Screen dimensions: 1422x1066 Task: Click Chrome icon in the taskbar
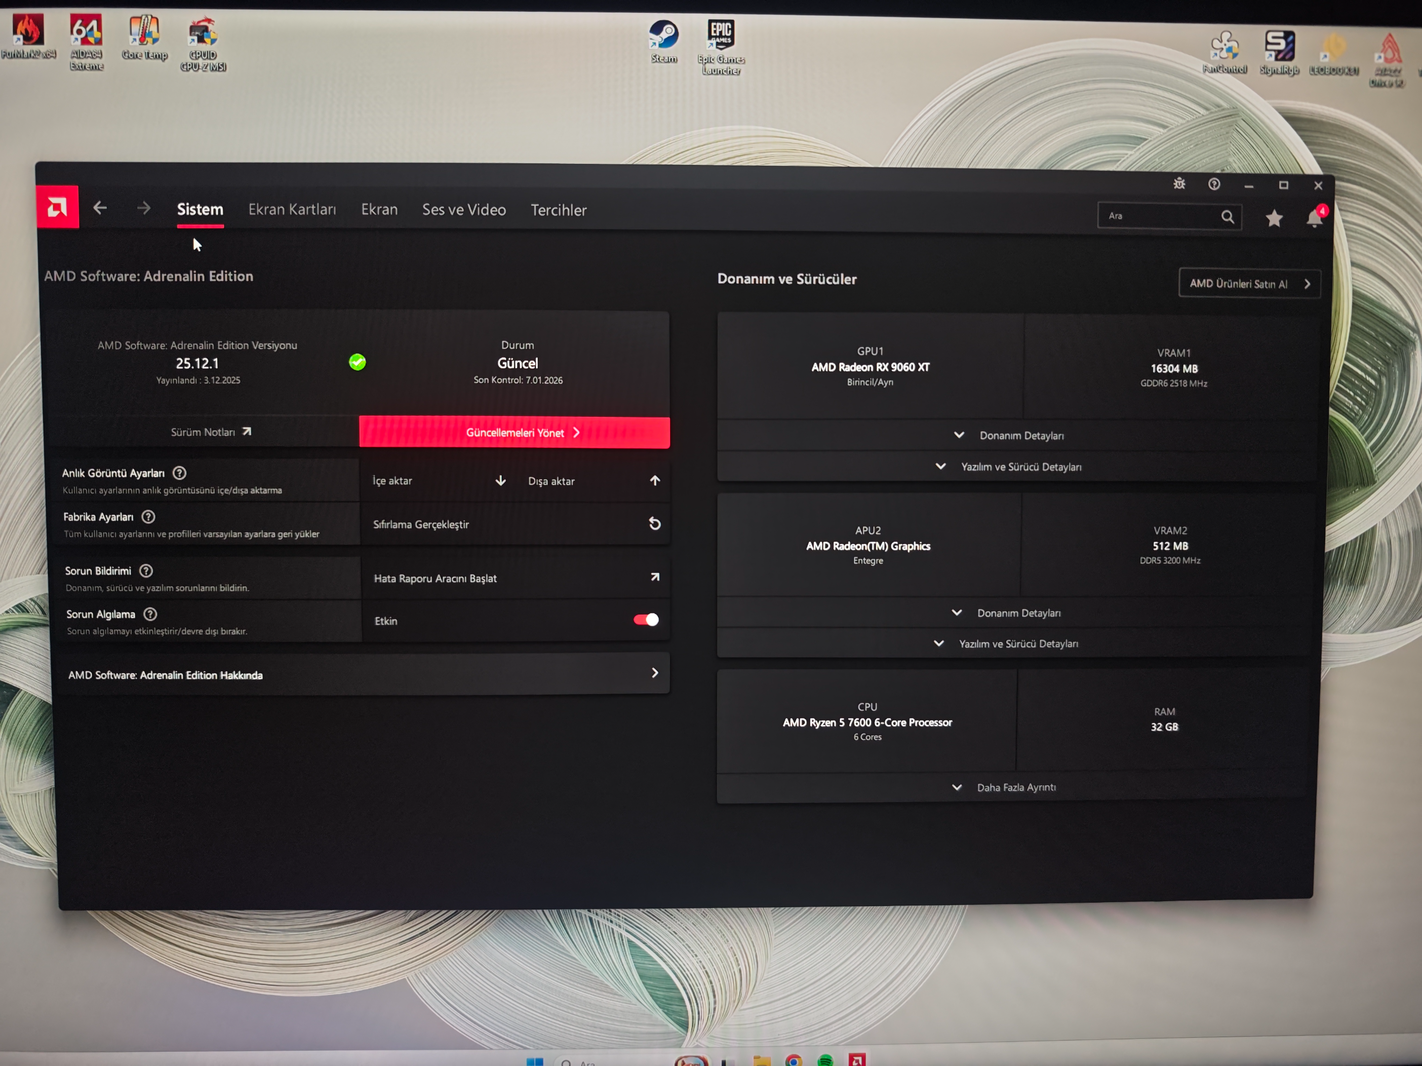point(793,1060)
